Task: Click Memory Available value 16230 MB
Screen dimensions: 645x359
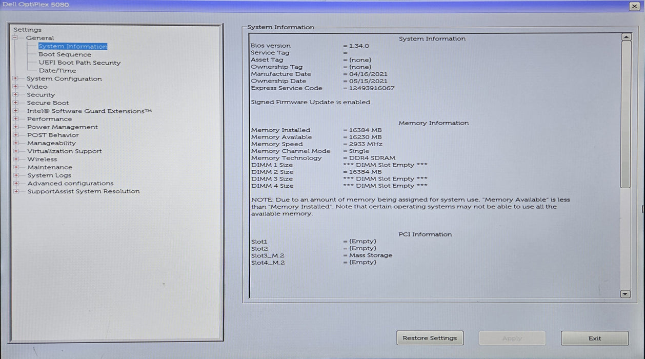Action: (365, 137)
